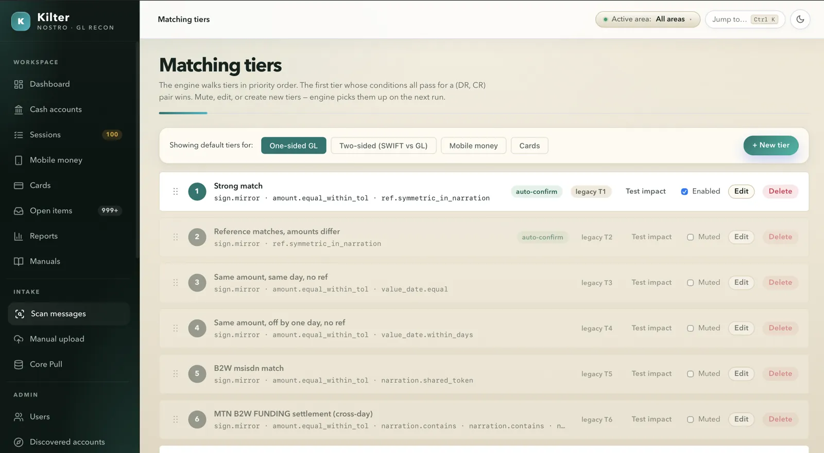
Task: Click the Cards credit-card icon
Action: [19, 186]
